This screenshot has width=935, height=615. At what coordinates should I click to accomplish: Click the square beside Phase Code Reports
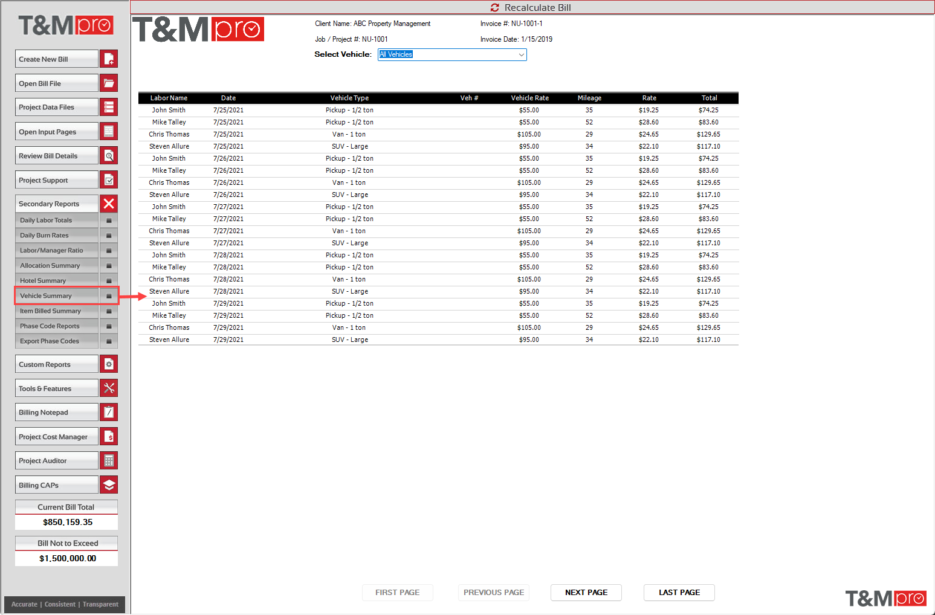(x=109, y=326)
